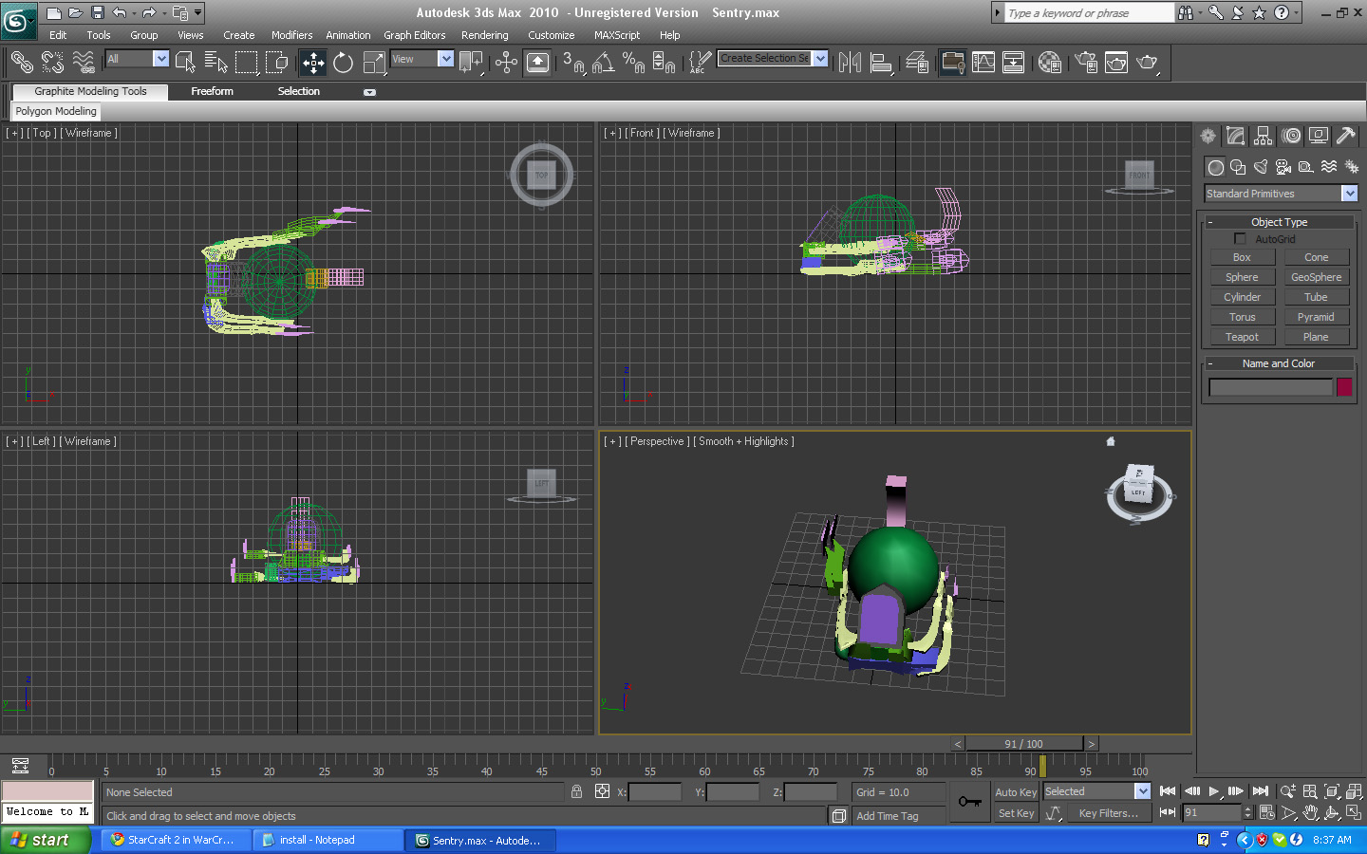Open the Modify panel tab
Screen dimensions: 1367x854
point(1235,136)
